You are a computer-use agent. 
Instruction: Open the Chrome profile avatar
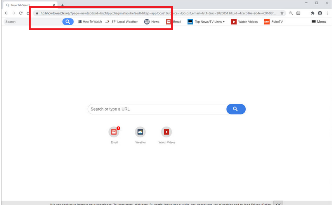[320, 13]
